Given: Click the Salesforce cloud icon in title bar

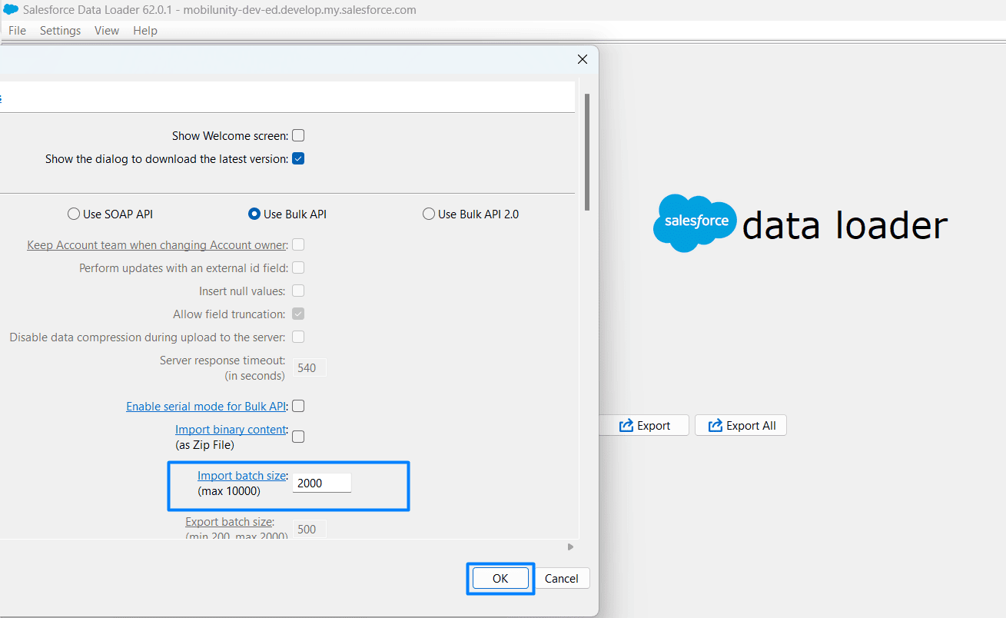Looking at the screenshot, I should pos(11,10).
